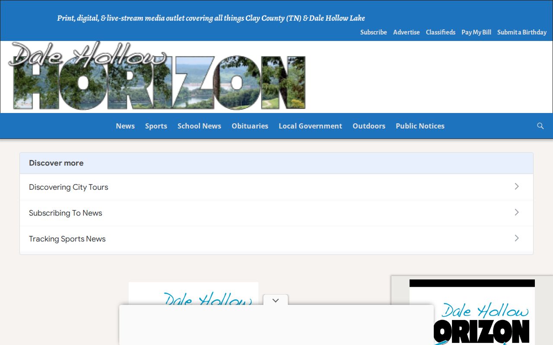Click the Dale Hollow Horizon header logo
The width and height of the screenshot is (553, 345).
[157, 76]
